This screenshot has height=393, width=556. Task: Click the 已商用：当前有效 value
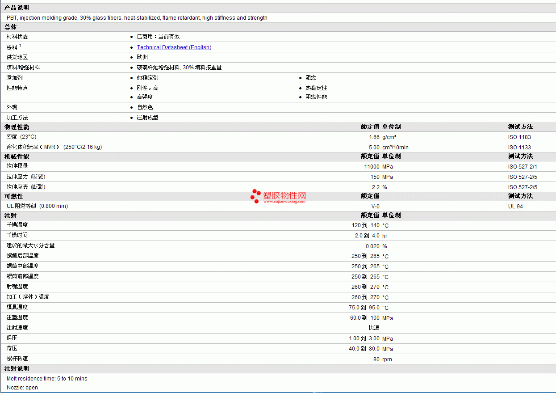(158, 37)
